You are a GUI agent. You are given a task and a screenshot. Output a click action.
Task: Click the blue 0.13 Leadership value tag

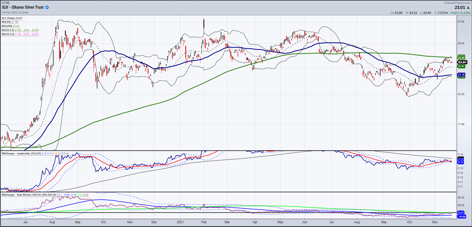[x=460, y=162]
